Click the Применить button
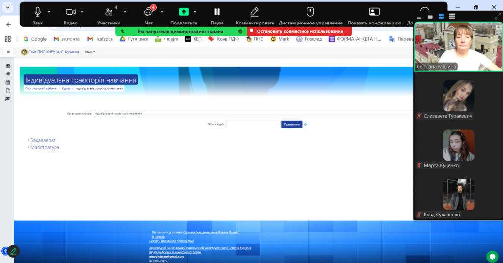 (x=292, y=124)
